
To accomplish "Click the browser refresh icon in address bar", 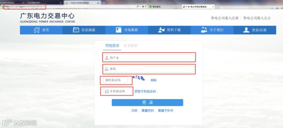I will tap(146, 7).
